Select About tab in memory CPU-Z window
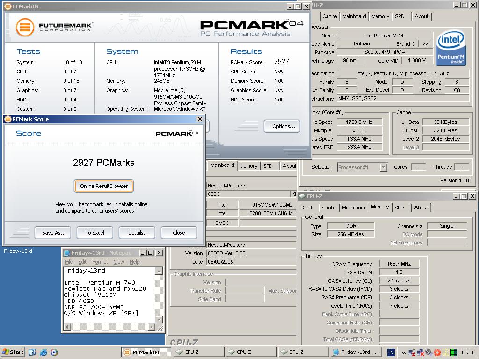Image resolution: width=479 pixels, height=359 pixels. 421,208
